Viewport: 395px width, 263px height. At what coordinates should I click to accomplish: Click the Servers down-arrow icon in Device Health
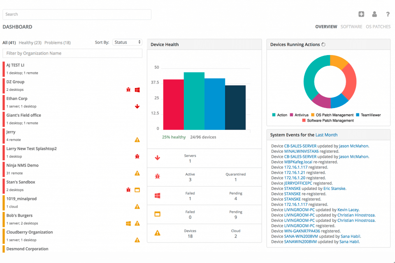tap(157, 158)
